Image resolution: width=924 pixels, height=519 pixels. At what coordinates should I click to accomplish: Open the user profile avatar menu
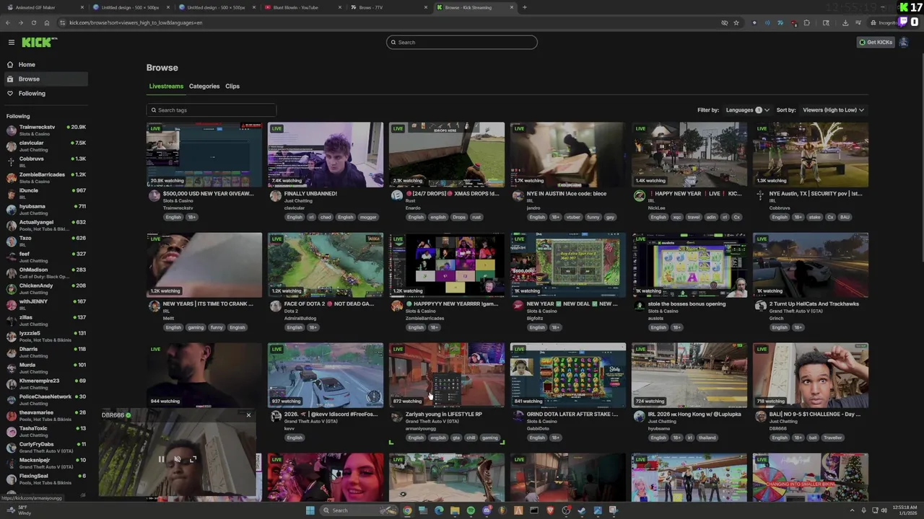tap(903, 42)
